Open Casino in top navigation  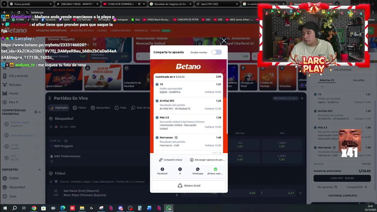102,31
